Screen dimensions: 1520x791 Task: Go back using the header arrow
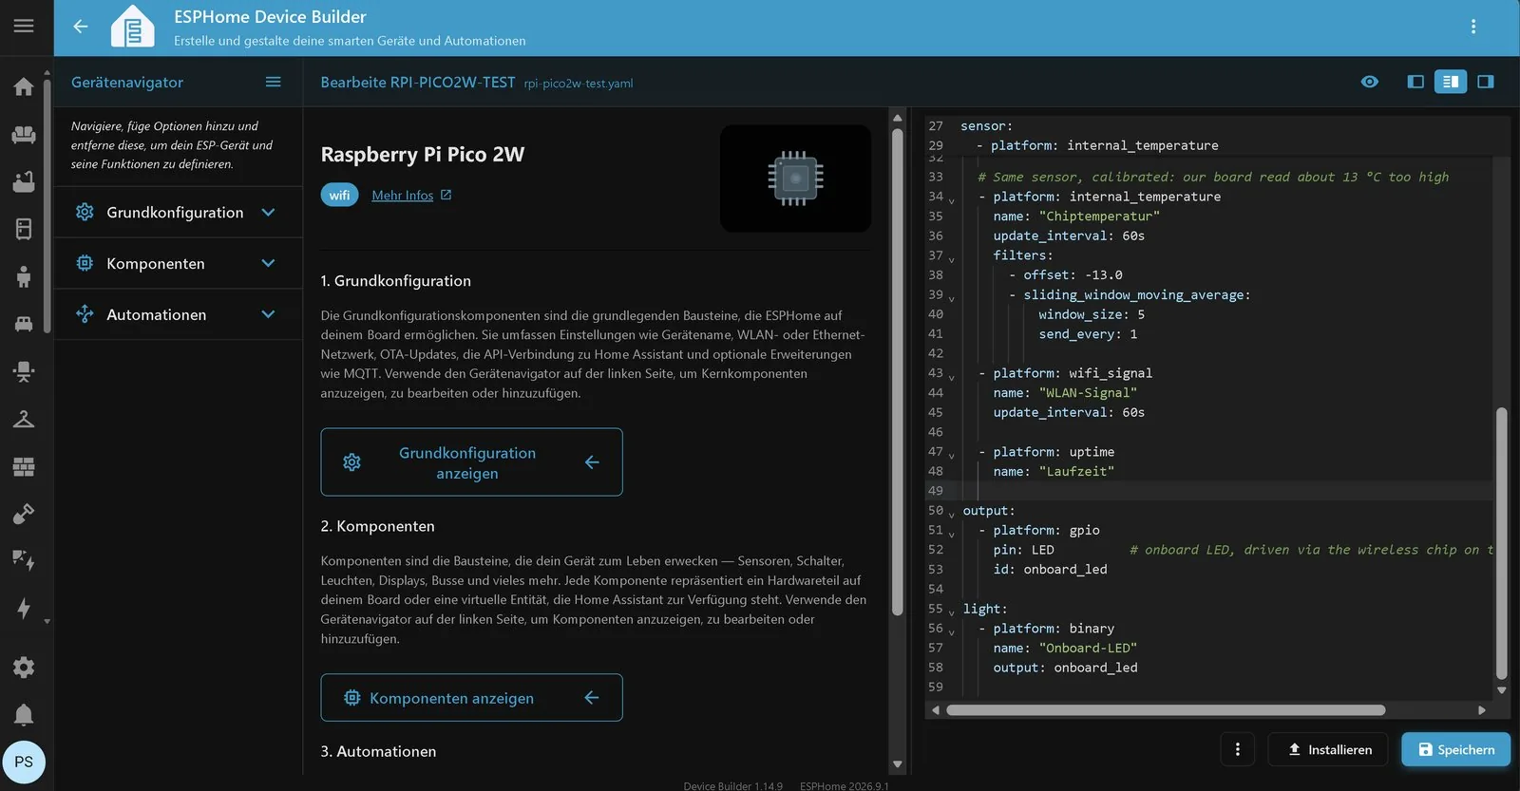[81, 27]
